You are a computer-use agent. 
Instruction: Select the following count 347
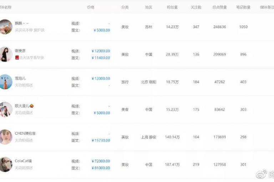[x=196, y=27]
